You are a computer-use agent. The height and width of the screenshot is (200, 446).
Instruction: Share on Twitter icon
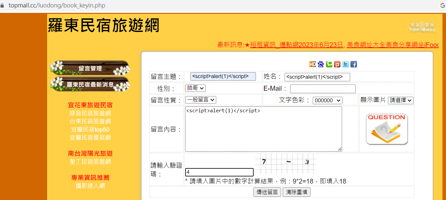coord(346,64)
